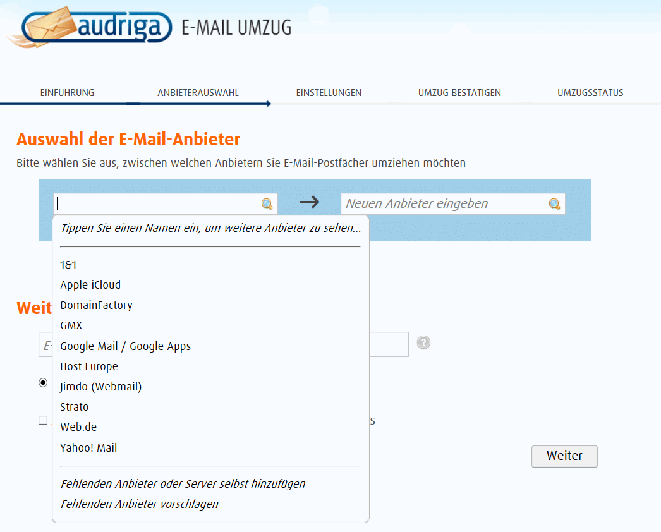Screen dimensions: 661x532
Task: Click Fehlenden Anbieter oder Server selbst hinzufügen
Action: click(183, 484)
